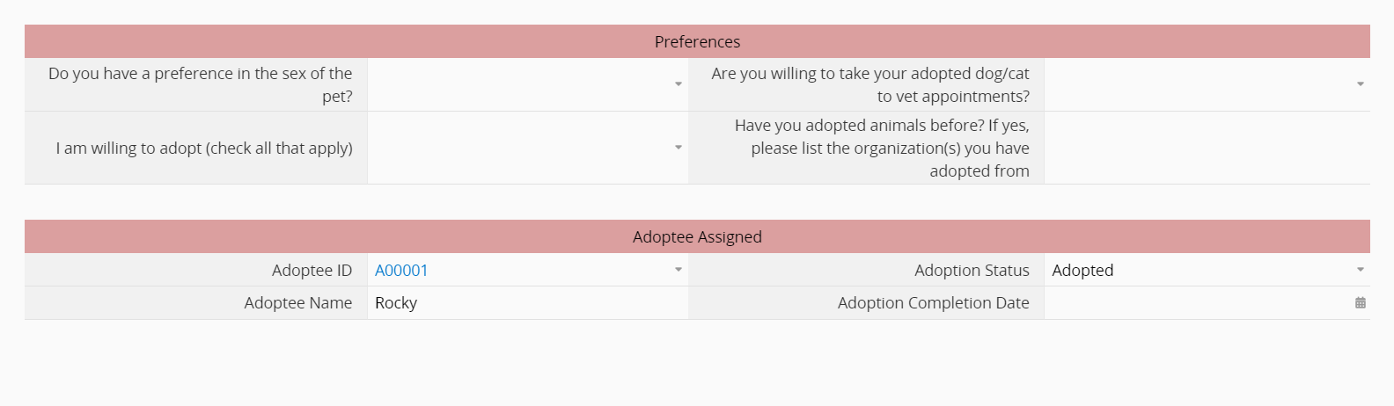Collapse the Adoptee Assigned section header

tap(697, 236)
